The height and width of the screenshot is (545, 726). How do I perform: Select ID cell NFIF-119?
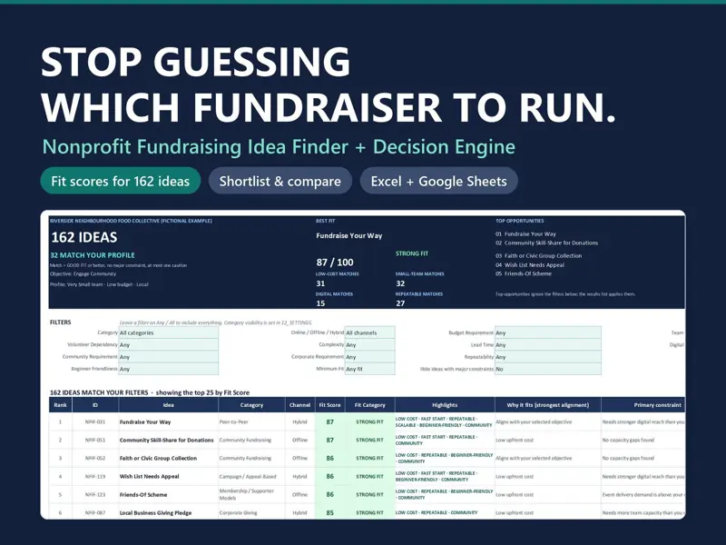(95, 476)
